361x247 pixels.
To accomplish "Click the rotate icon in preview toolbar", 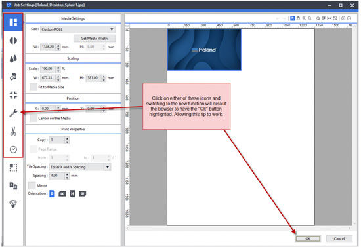I will coord(318,18).
